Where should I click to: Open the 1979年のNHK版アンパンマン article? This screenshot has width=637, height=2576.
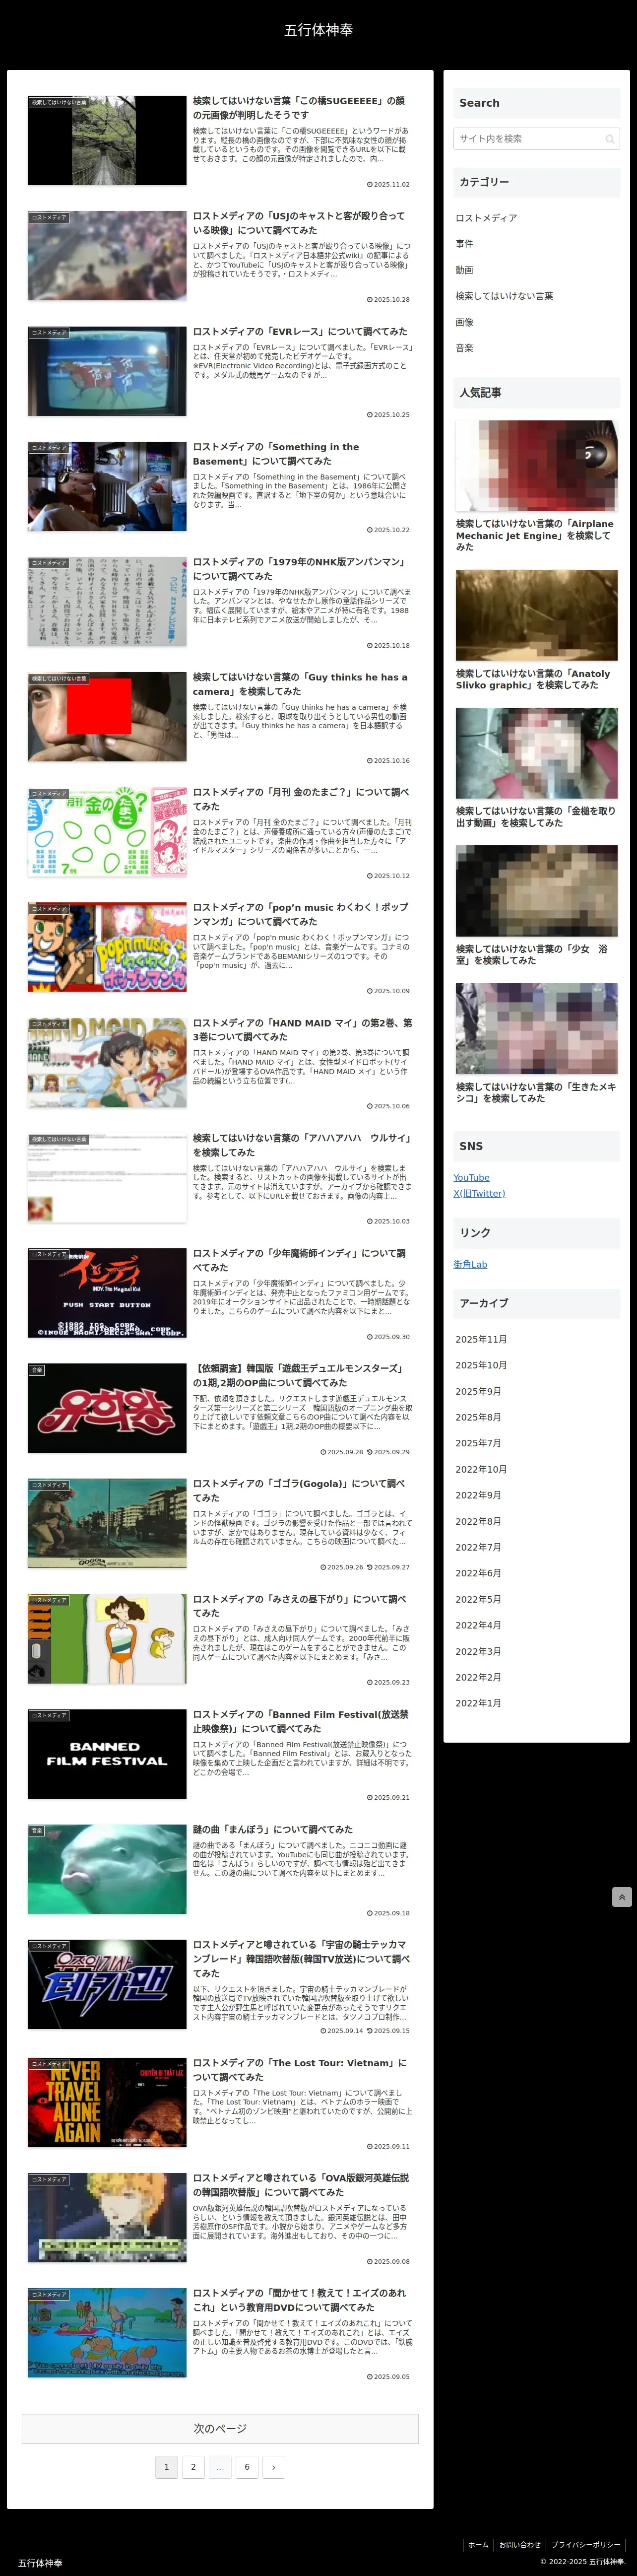click(x=299, y=569)
